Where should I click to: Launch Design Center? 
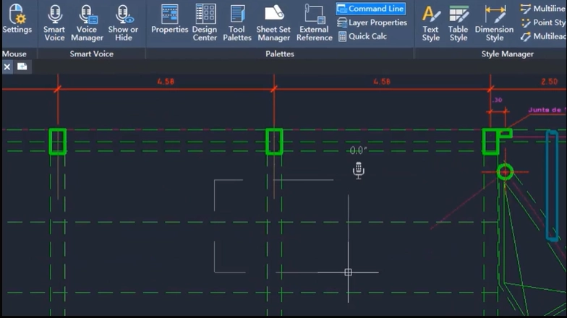(205, 23)
